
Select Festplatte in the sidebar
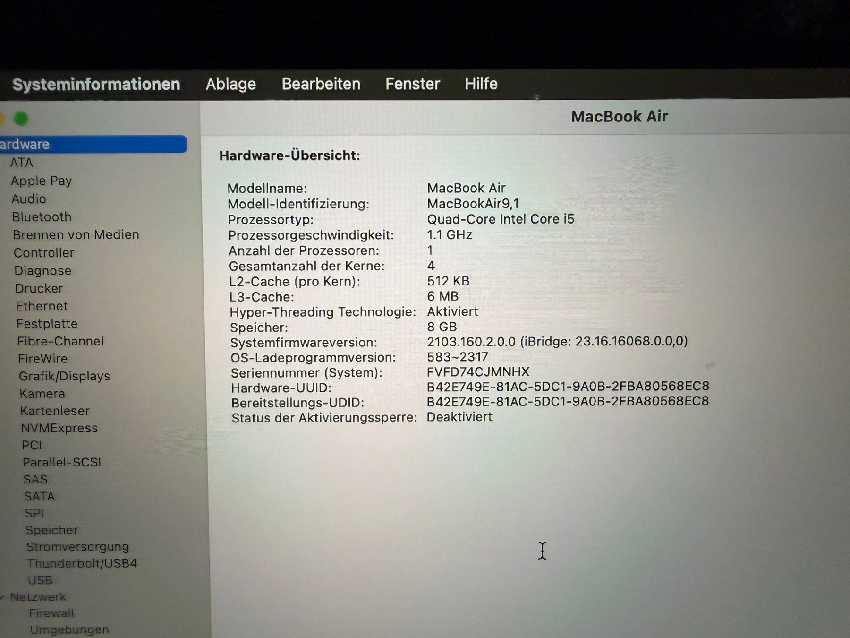[47, 324]
